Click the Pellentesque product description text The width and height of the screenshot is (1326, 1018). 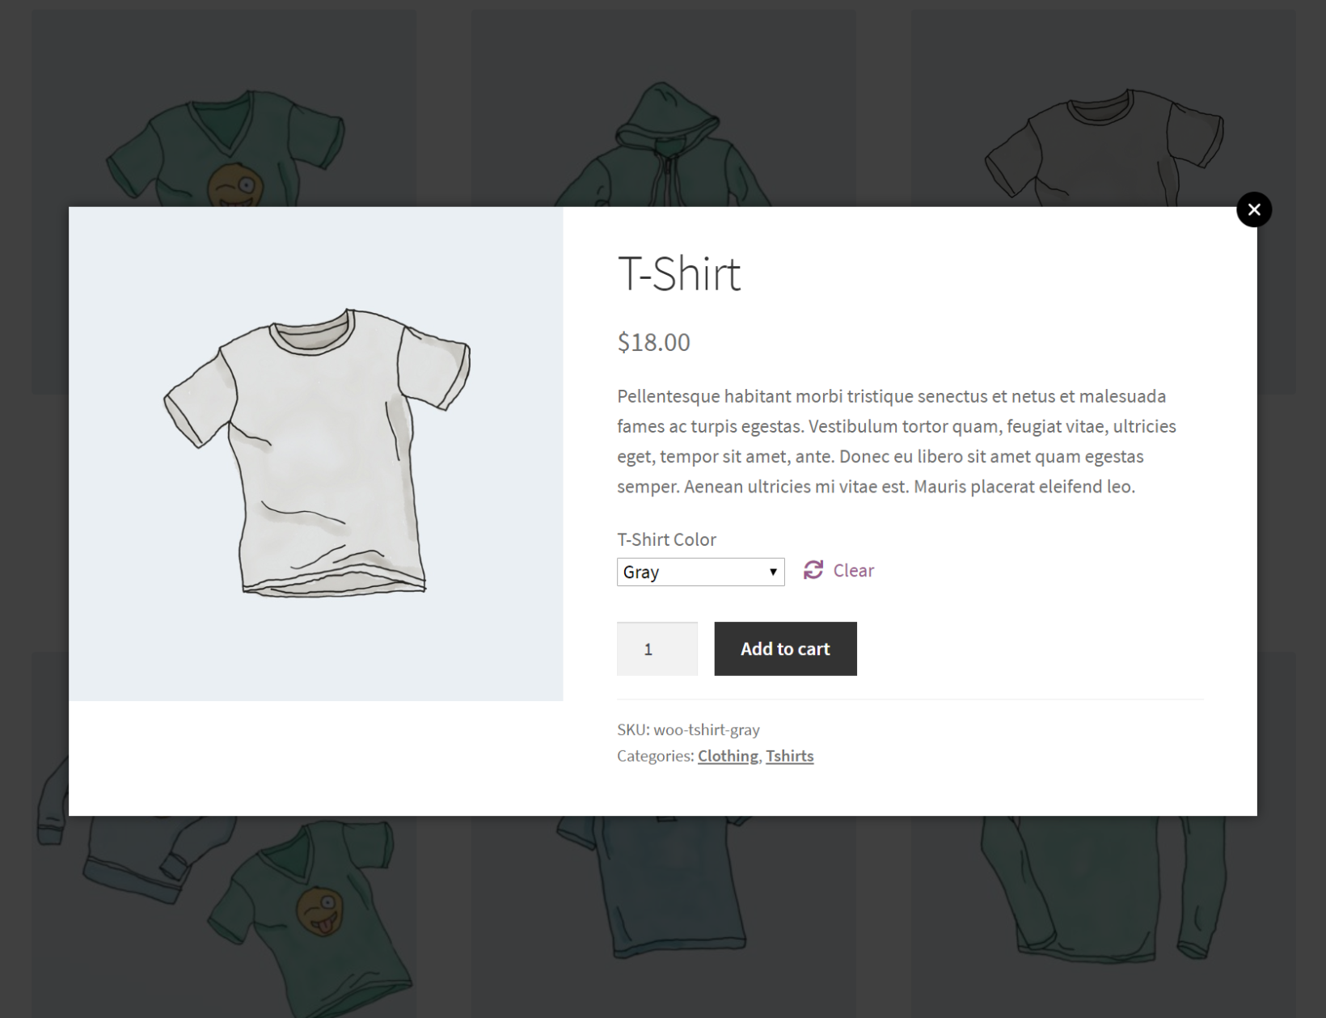point(896,441)
